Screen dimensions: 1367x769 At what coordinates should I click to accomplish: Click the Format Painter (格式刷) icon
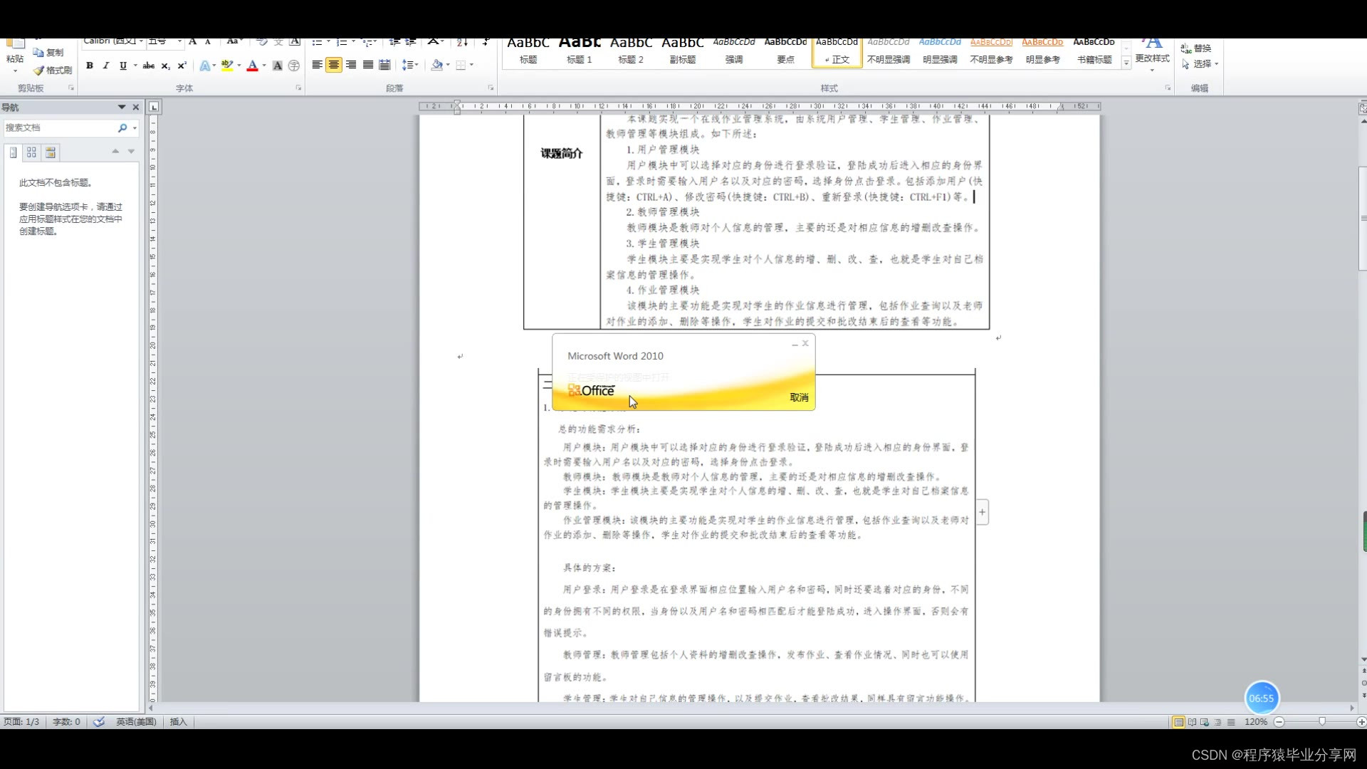[x=53, y=70]
